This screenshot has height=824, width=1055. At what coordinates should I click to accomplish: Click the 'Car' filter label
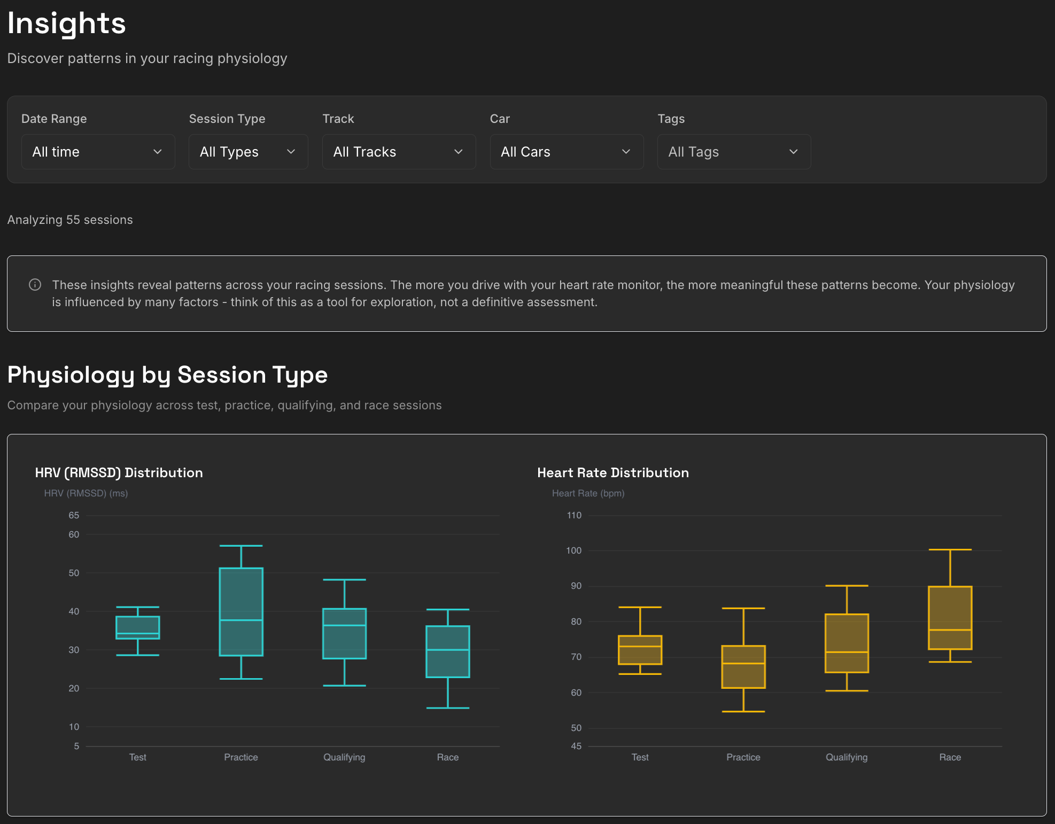pos(500,119)
